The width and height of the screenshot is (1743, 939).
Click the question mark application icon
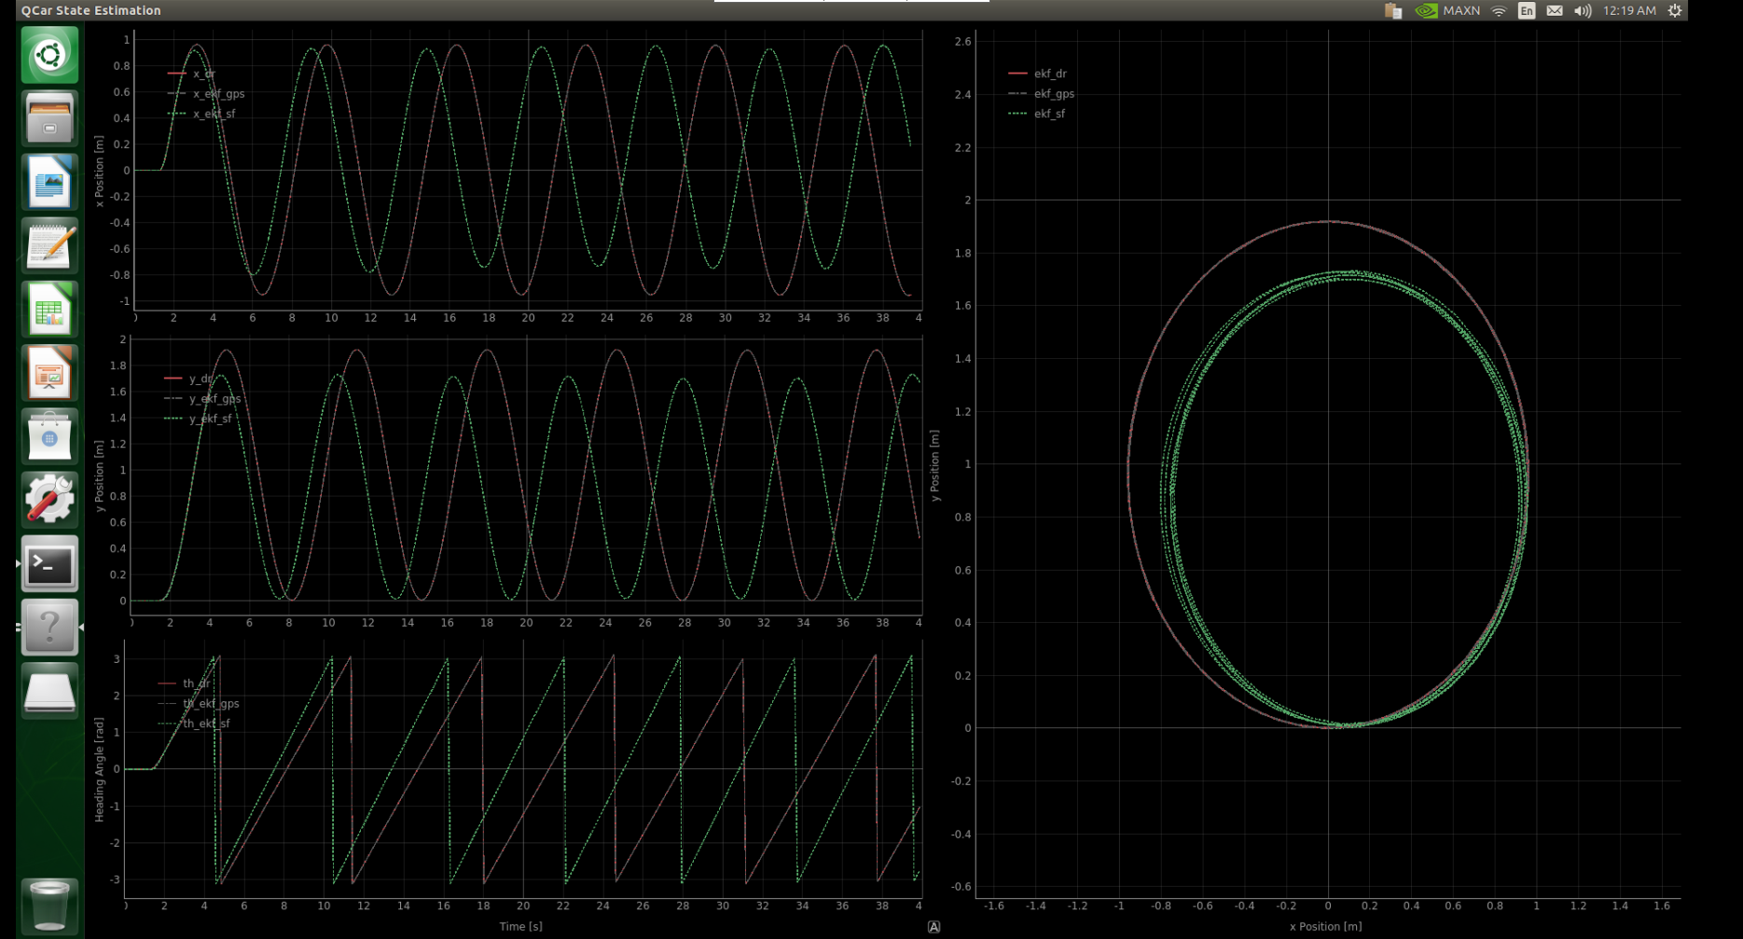[x=49, y=627]
